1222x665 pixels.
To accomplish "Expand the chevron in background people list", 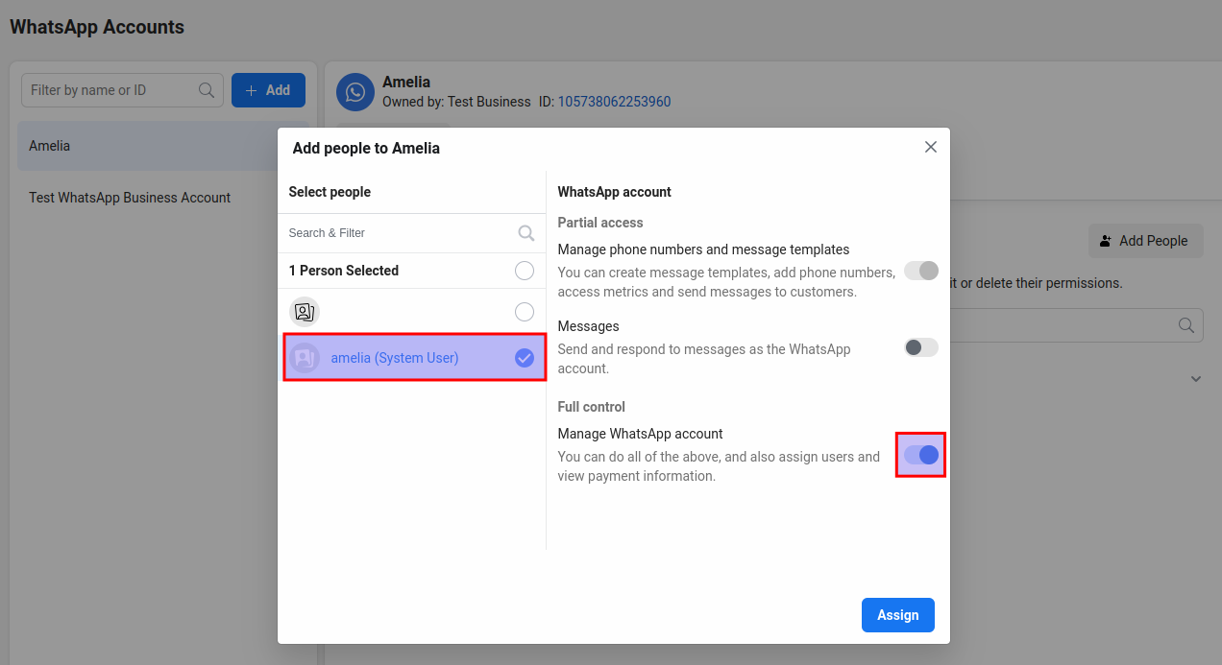I will (1196, 379).
